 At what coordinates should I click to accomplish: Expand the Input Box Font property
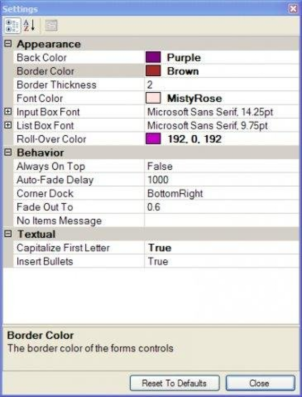click(8, 112)
